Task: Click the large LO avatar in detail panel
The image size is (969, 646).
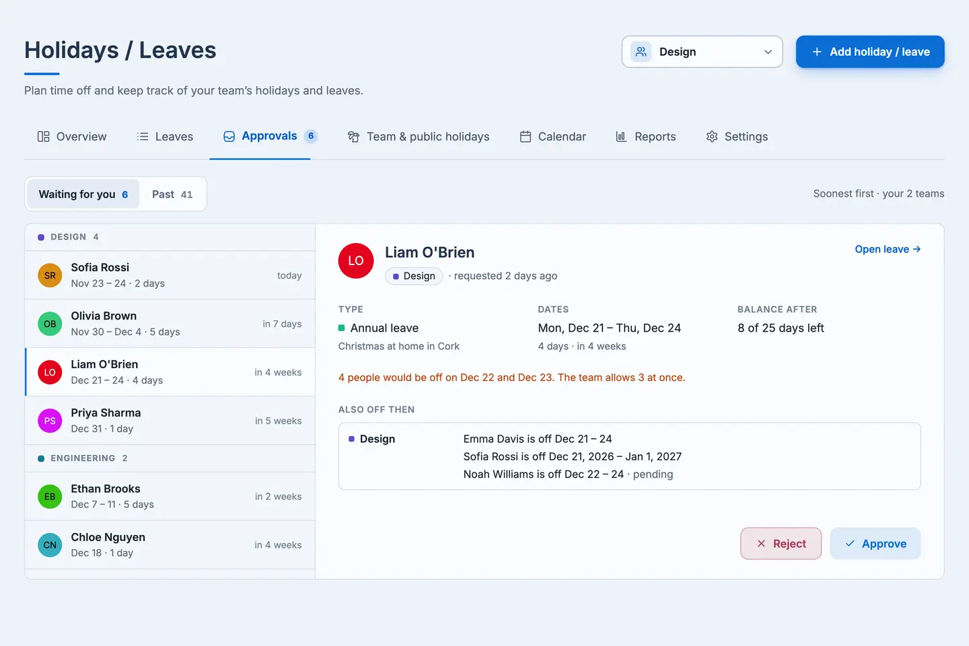Action: coord(356,260)
